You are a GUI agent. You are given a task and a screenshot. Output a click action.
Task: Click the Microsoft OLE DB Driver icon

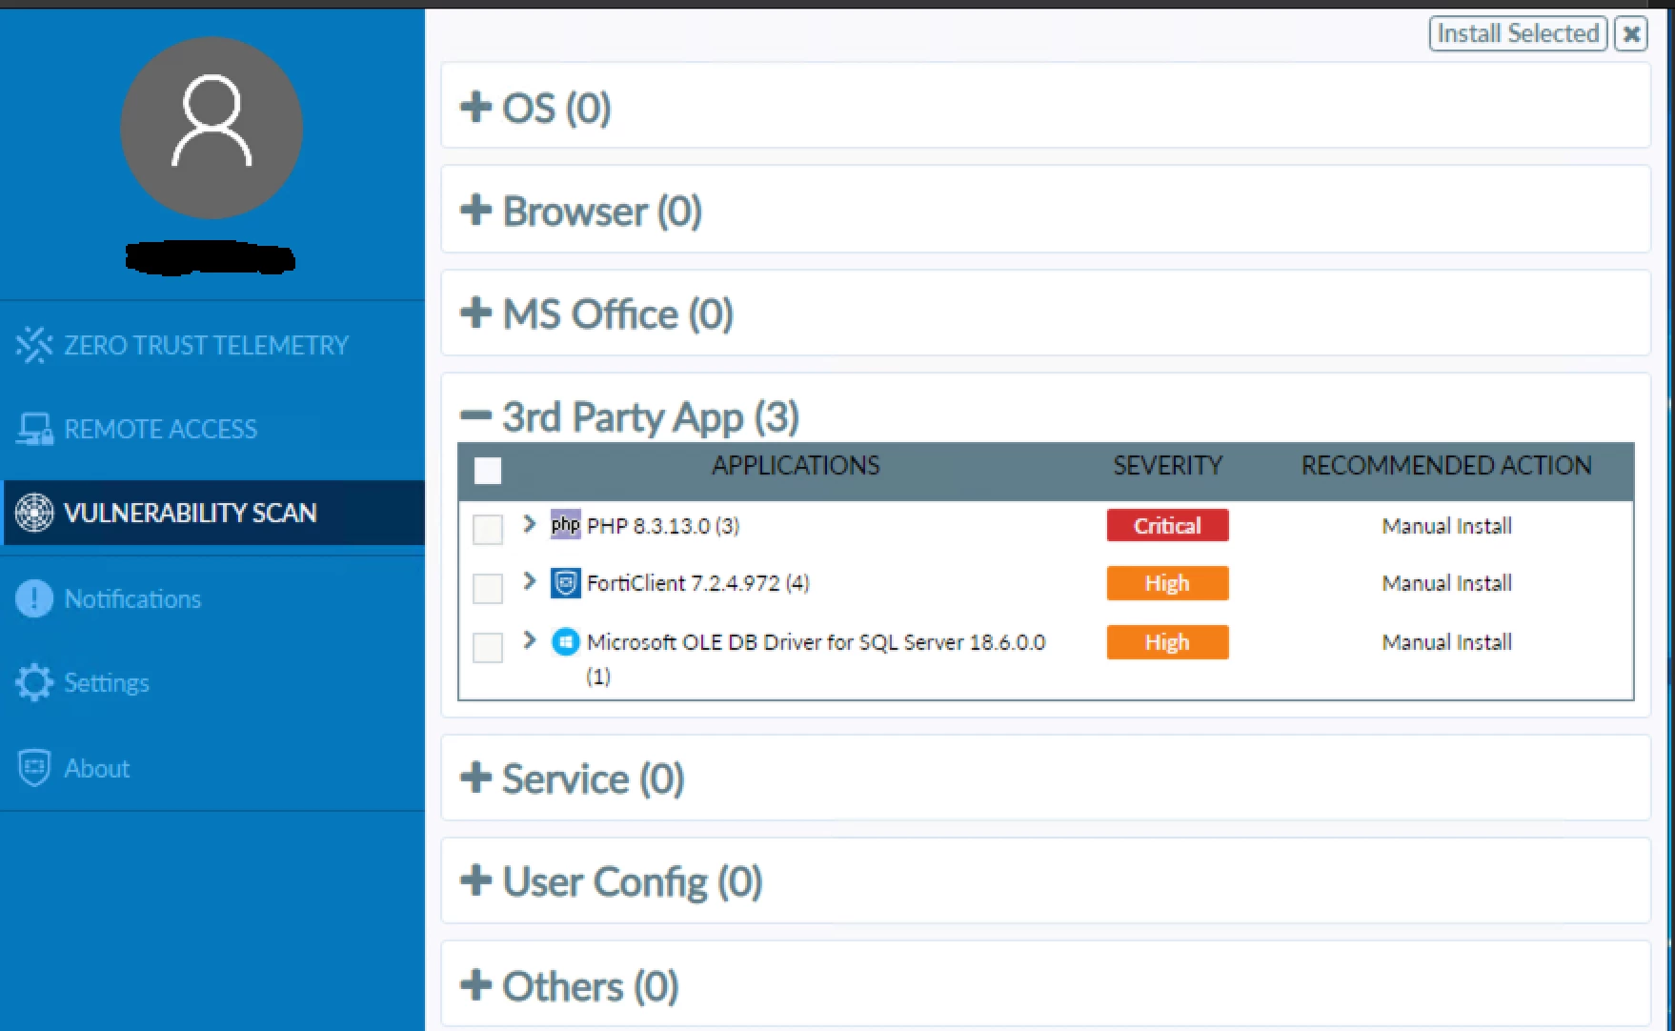tap(565, 642)
